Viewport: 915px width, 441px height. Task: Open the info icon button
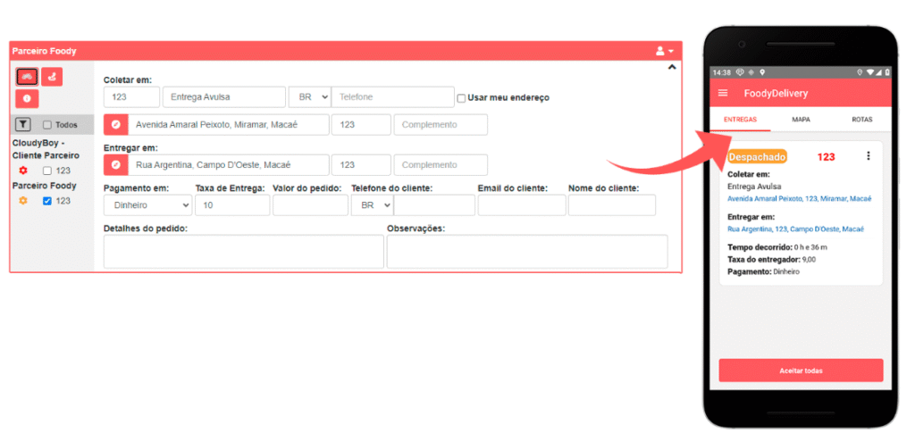[27, 98]
